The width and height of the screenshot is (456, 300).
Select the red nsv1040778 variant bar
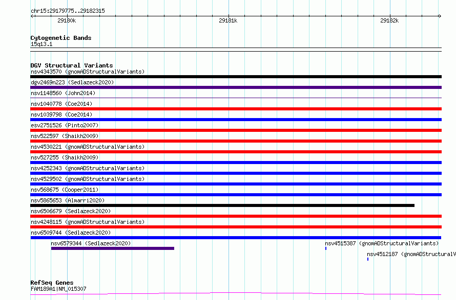pyautogui.click(x=236, y=109)
